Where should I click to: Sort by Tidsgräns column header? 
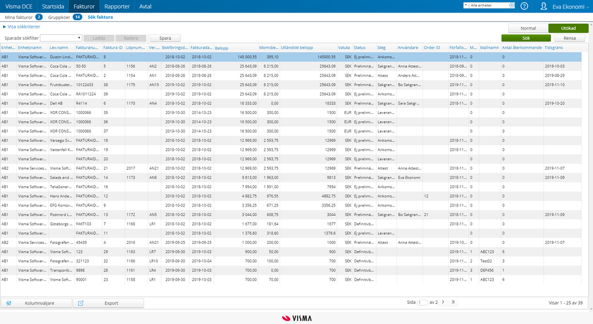pos(554,47)
